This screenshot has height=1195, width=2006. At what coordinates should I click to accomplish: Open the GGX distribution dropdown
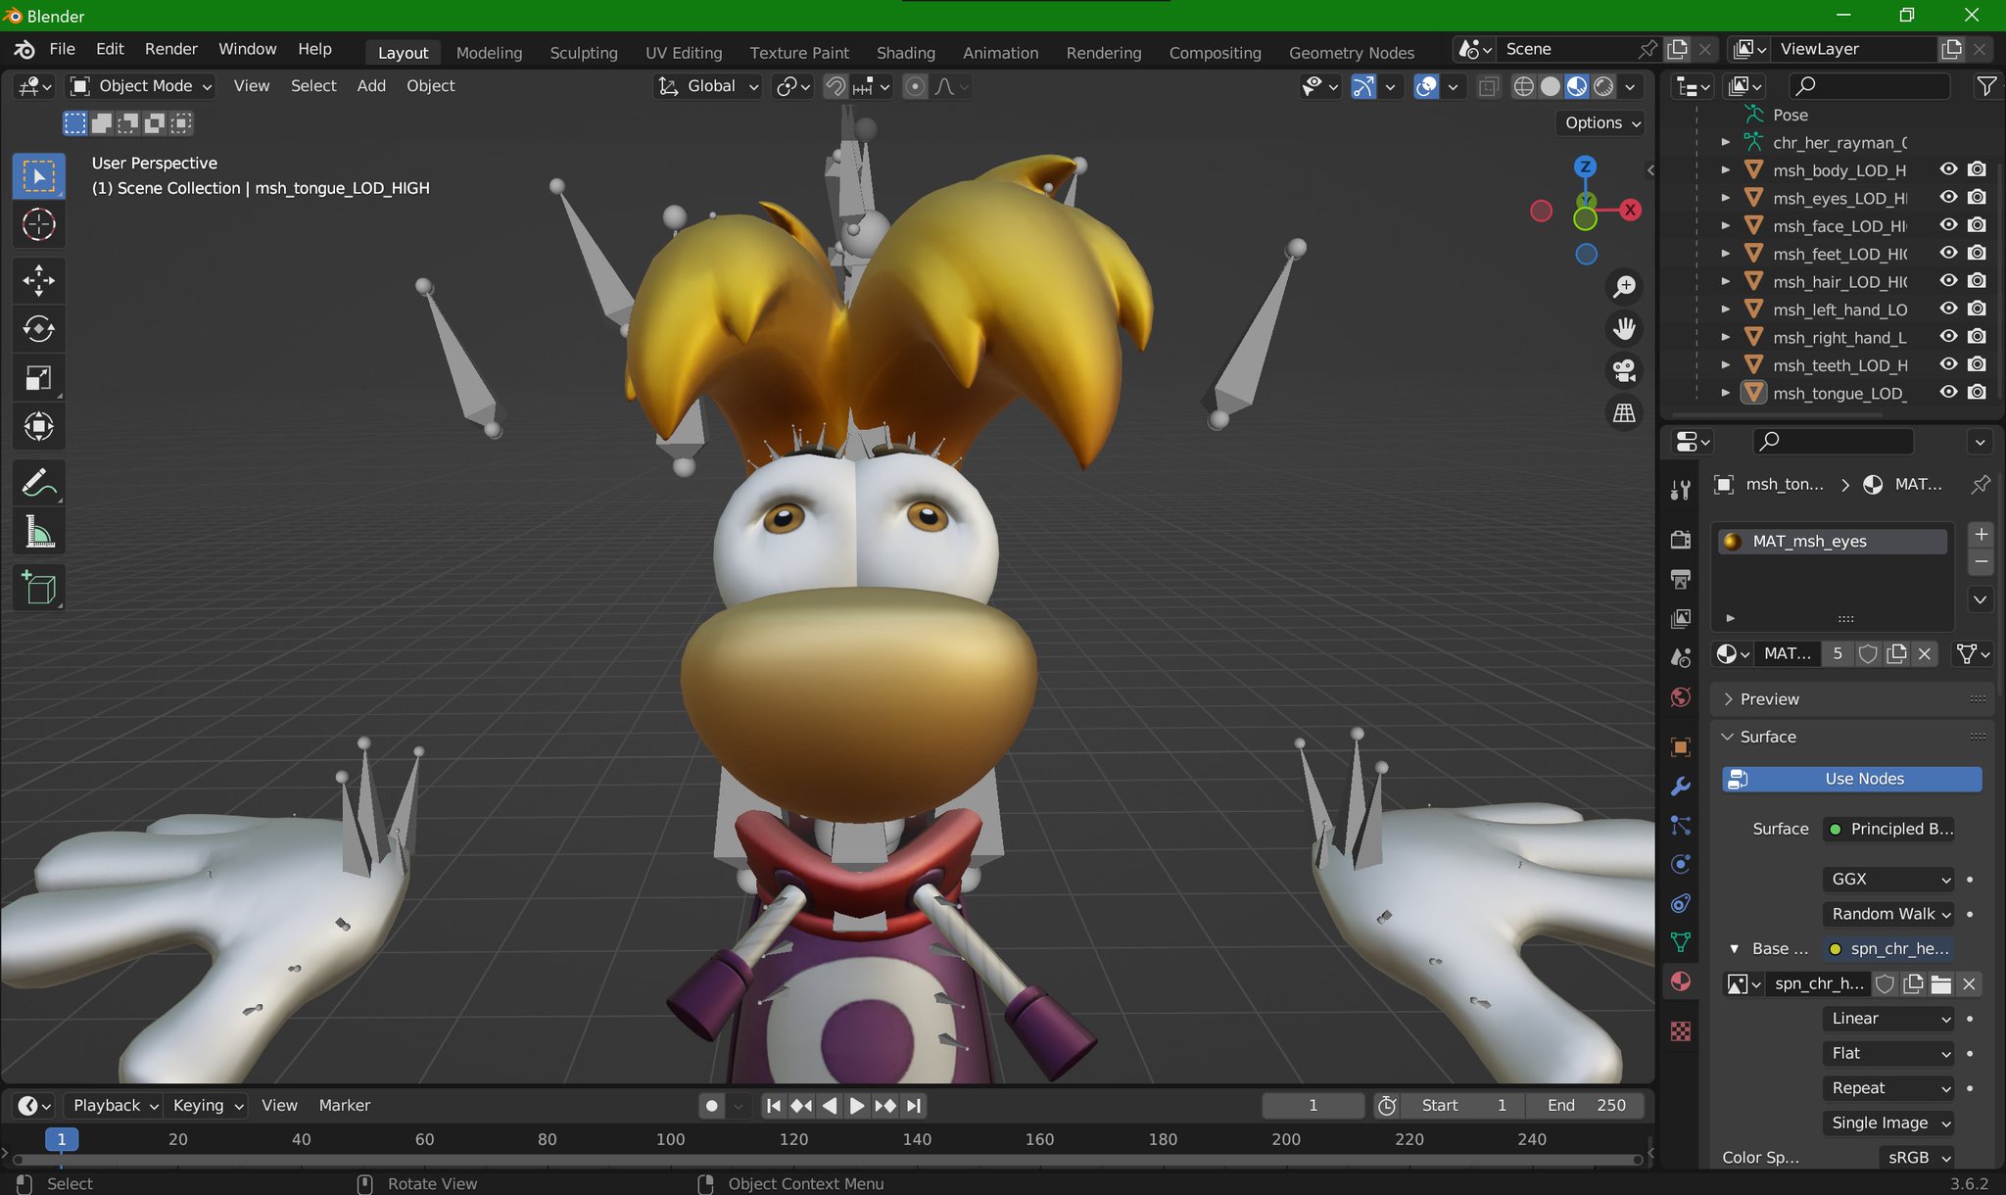[1887, 880]
